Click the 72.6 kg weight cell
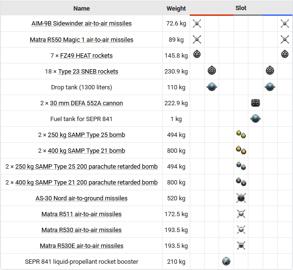 point(176,24)
